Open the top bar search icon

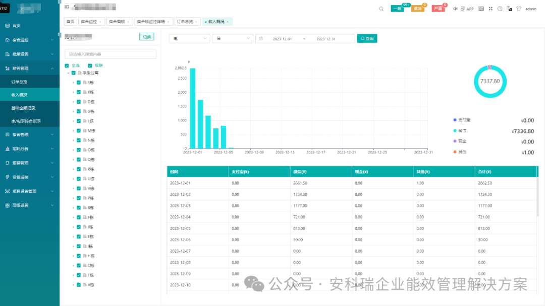click(x=381, y=9)
